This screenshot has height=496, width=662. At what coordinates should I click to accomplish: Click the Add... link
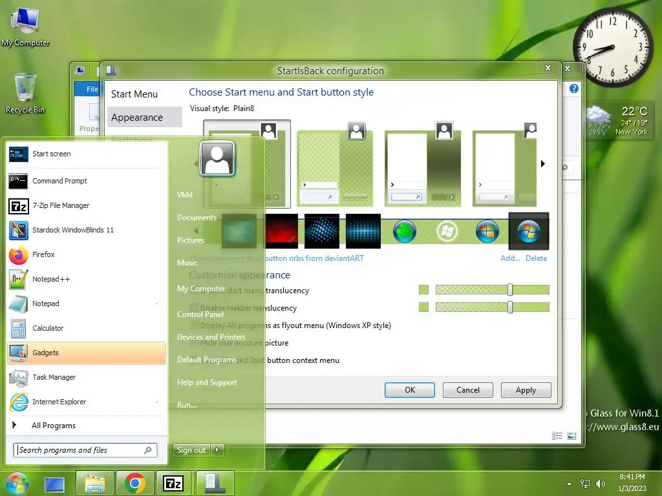click(510, 258)
